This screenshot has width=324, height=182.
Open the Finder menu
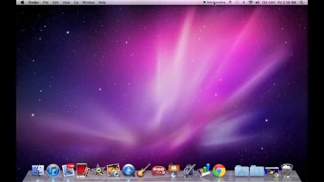click(x=34, y=3)
